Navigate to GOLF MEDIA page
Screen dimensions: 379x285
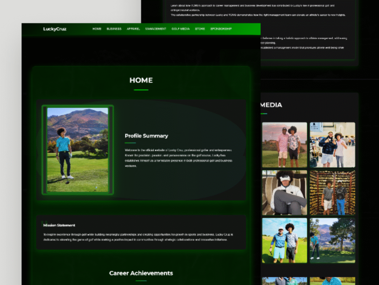coord(181,29)
